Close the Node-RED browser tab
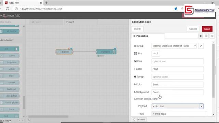Image resolution: width=219 pixels, height=123 pixels. point(41,3)
